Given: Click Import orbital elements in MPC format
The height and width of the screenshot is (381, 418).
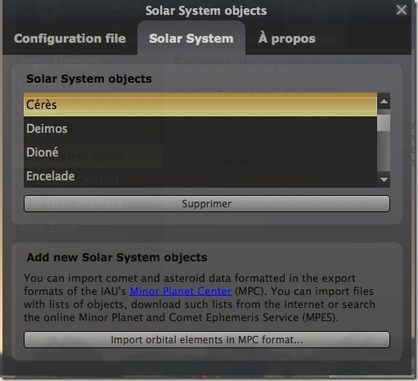Looking at the screenshot, I should [207, 339].
